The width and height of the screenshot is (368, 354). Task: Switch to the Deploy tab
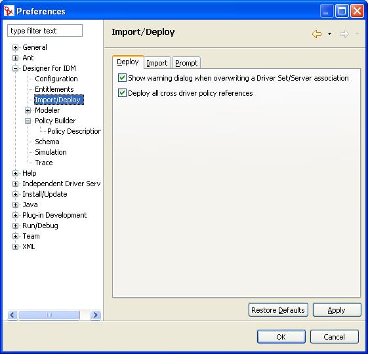128,62
